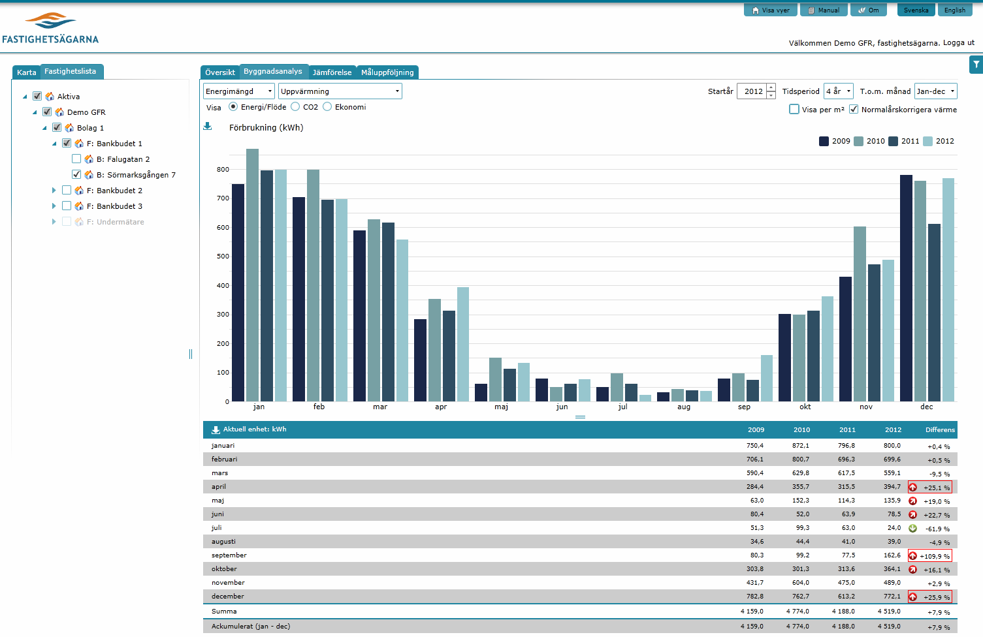This screenshot has width=983, height=637.
Task: Click the icon beside F: Bankbudet 3
Action: pos(79,206)
